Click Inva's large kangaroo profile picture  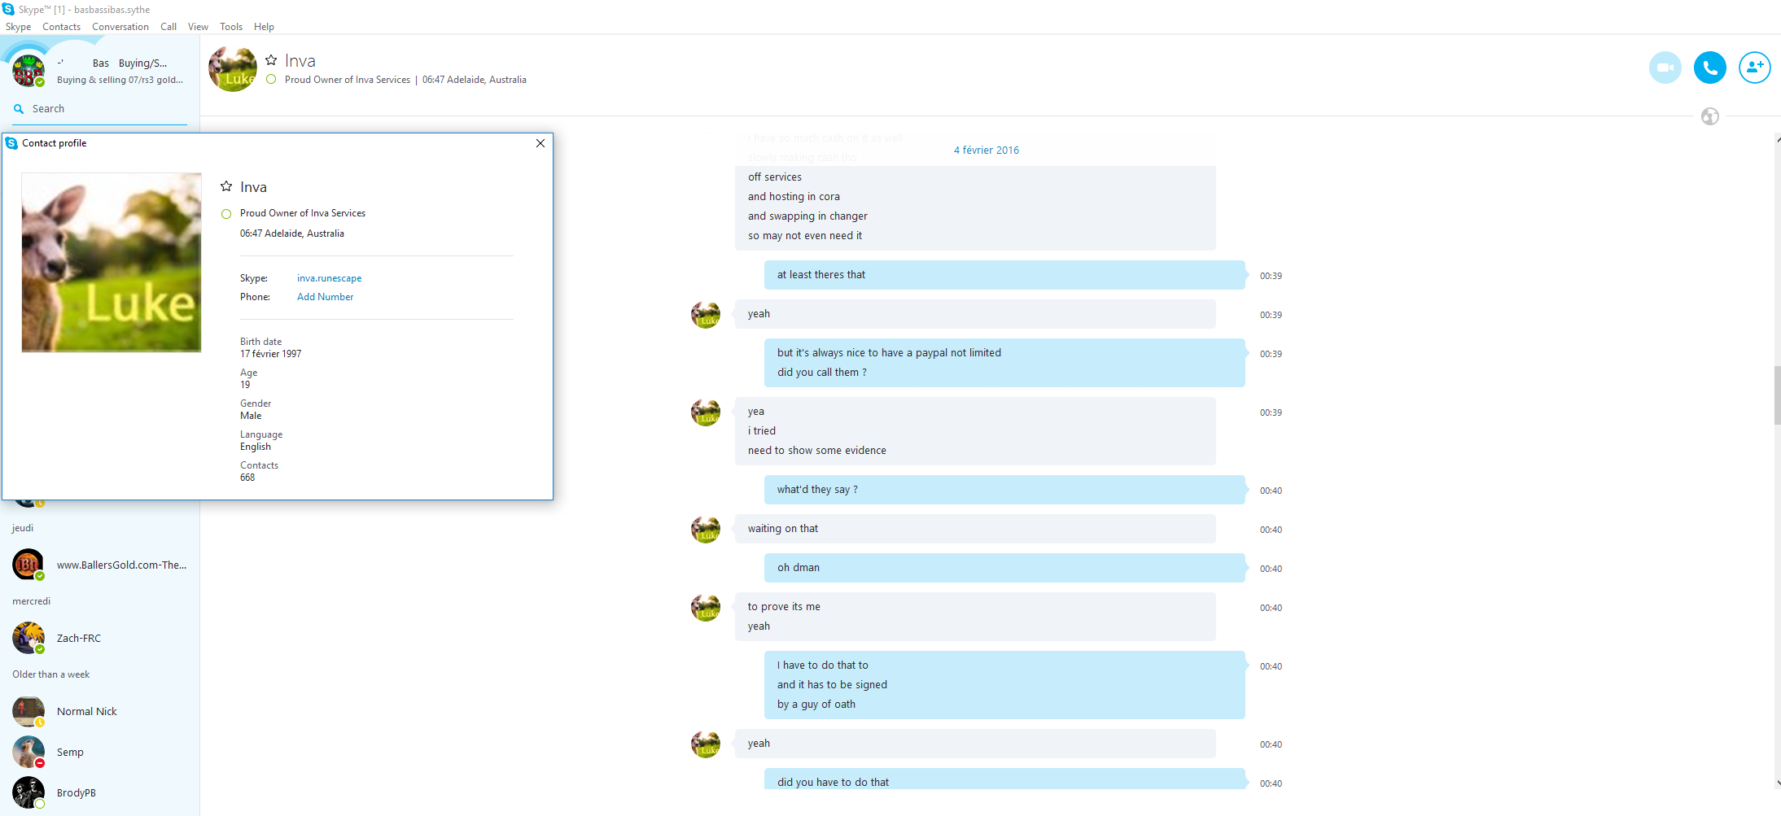click(112, 262)
